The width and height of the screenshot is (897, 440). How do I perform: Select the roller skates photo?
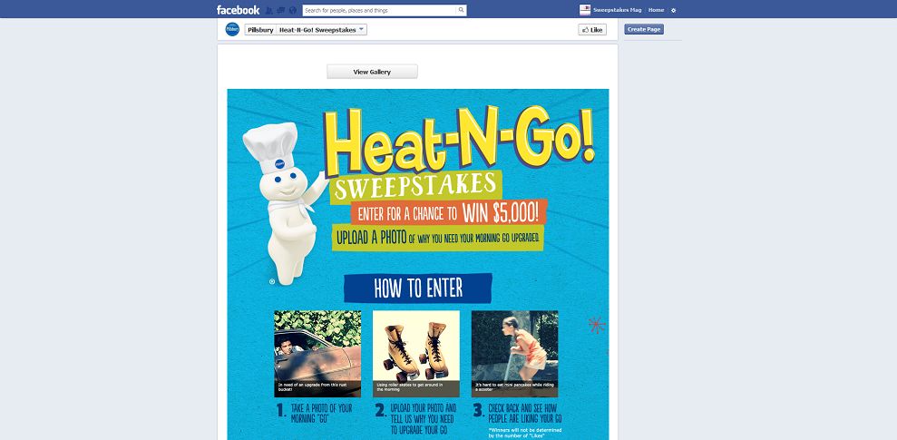(416, 354)
